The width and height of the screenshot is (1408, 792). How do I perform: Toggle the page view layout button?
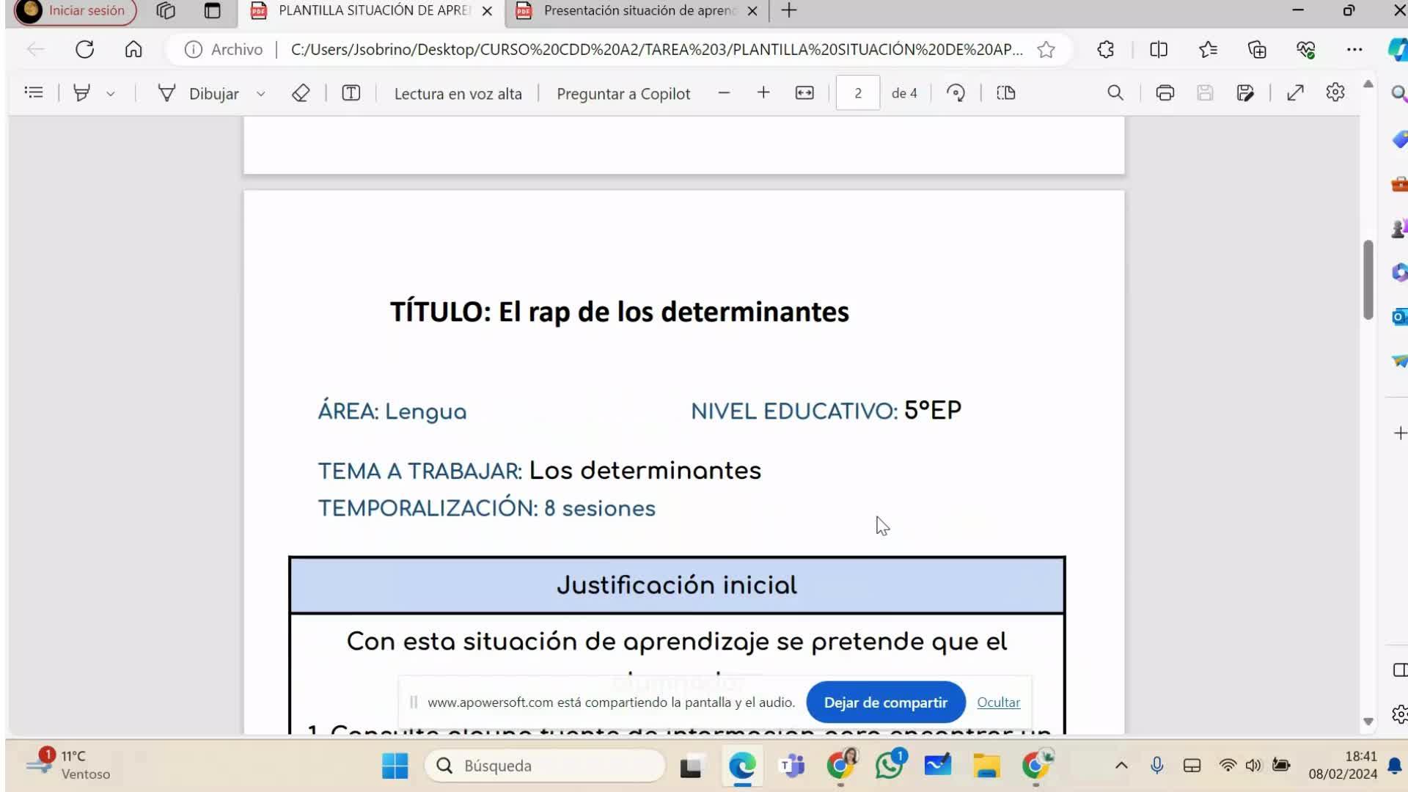[x=1006, y=93]
